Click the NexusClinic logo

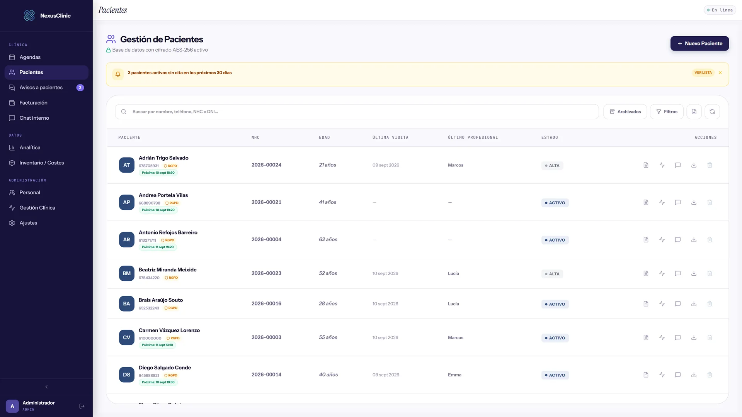(29, 15)
